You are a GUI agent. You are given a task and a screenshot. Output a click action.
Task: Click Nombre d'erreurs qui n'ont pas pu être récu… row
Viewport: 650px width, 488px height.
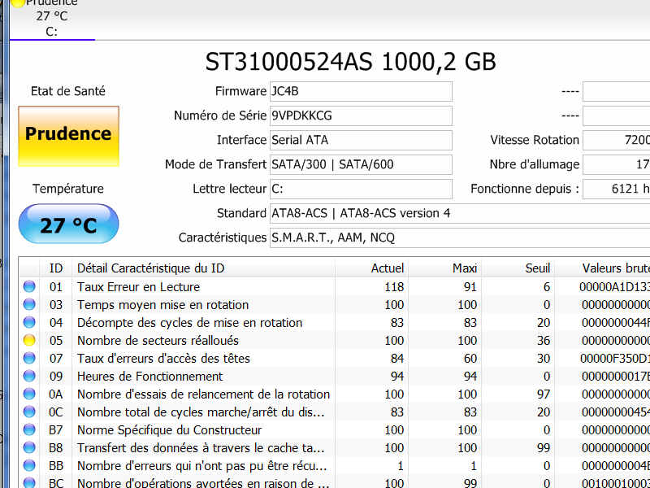pos(335,465)
